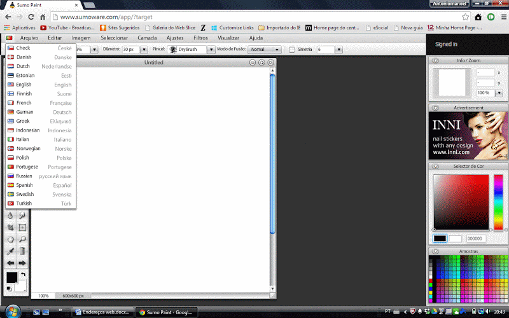The image size is (509, 318).
Task: Click the browser back arrow
Action: (8, 17)
